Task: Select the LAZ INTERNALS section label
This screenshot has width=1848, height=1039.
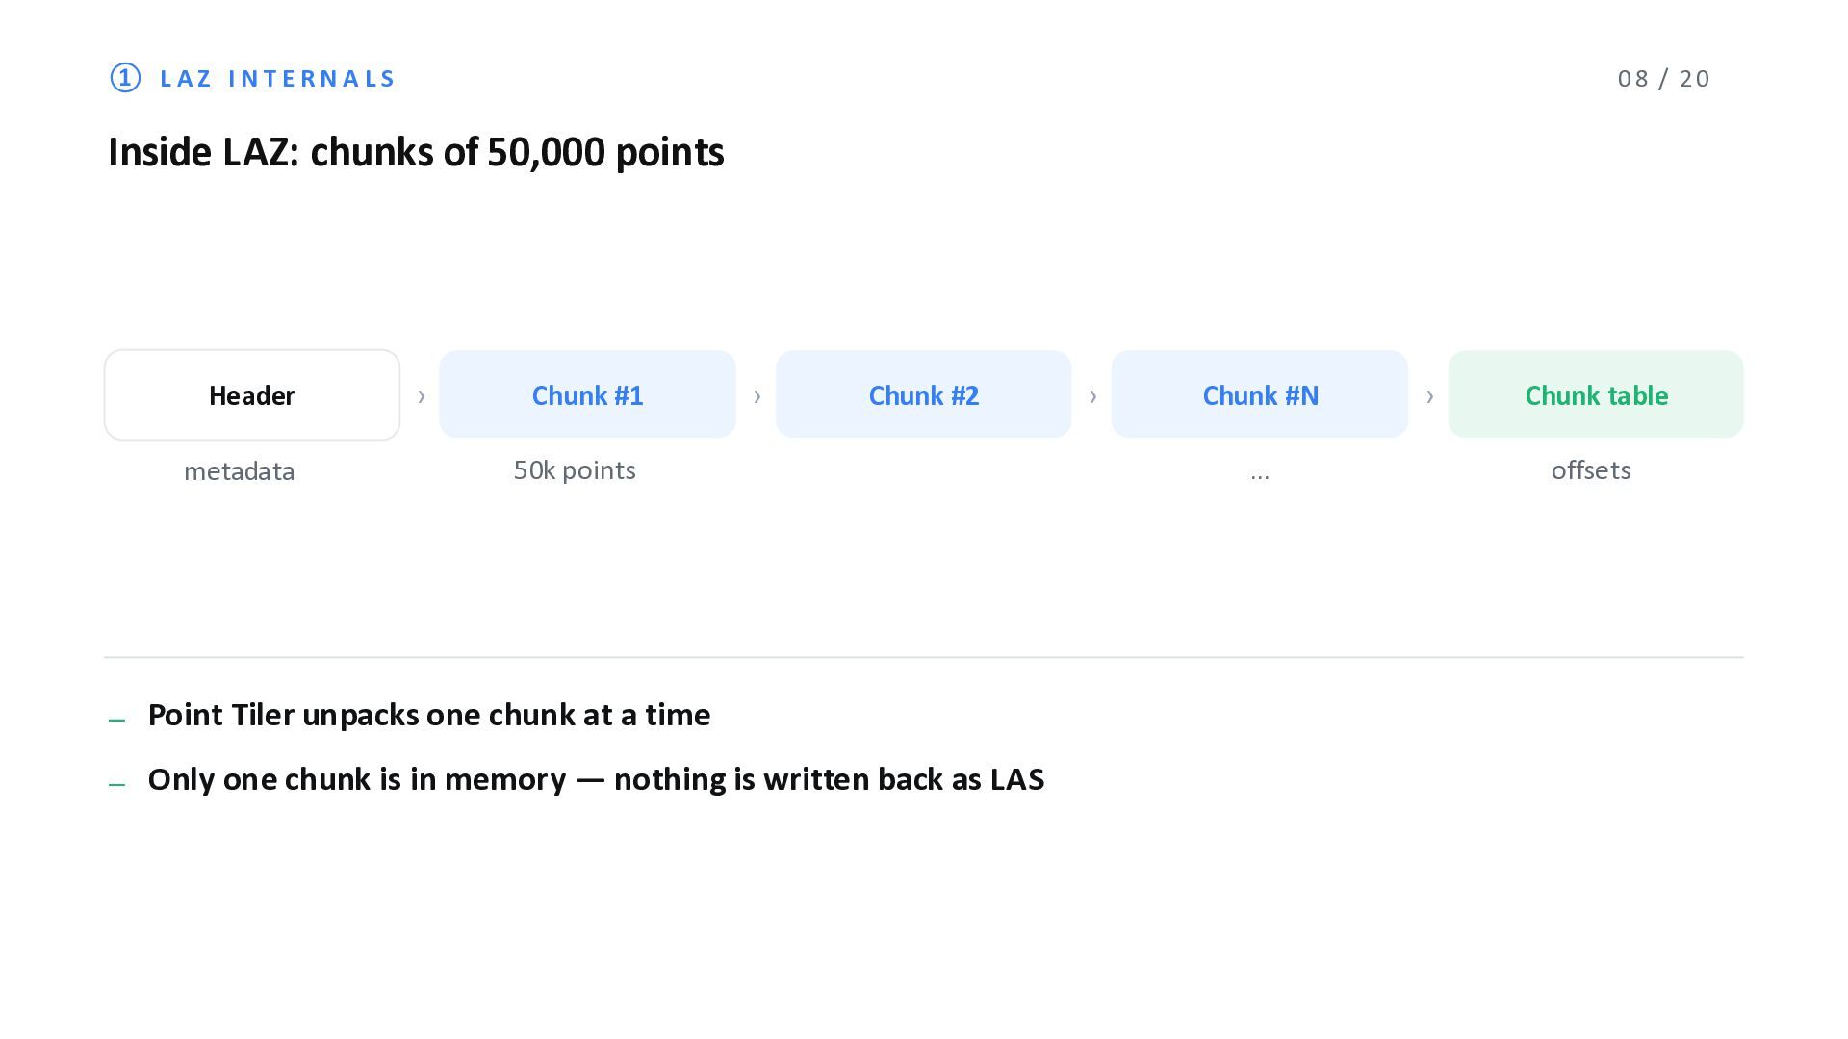Action: coord(277,78)
